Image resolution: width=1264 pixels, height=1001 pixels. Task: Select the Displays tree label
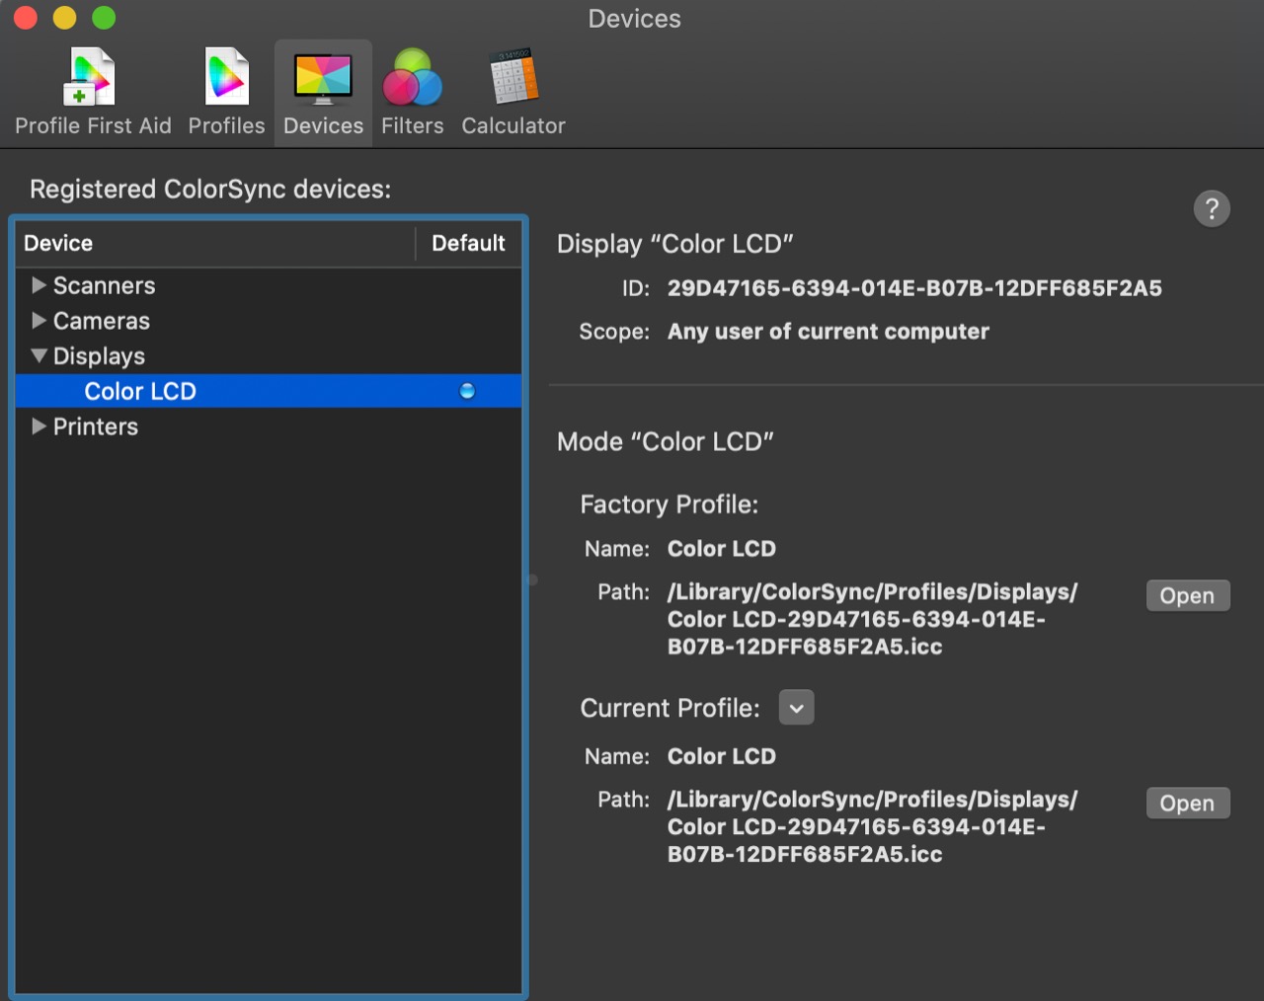(x=99, y=356)
